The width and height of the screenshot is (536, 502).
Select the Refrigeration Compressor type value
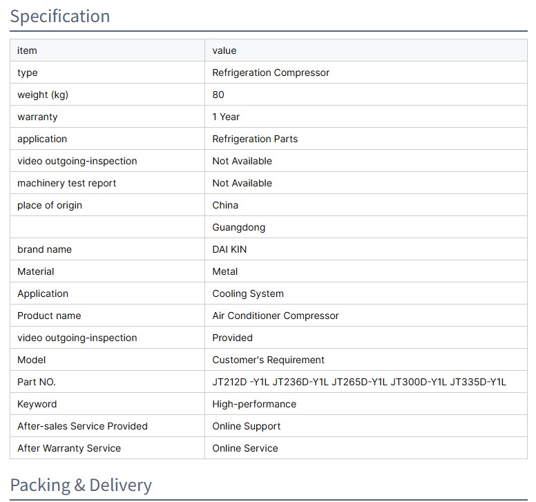271,73
